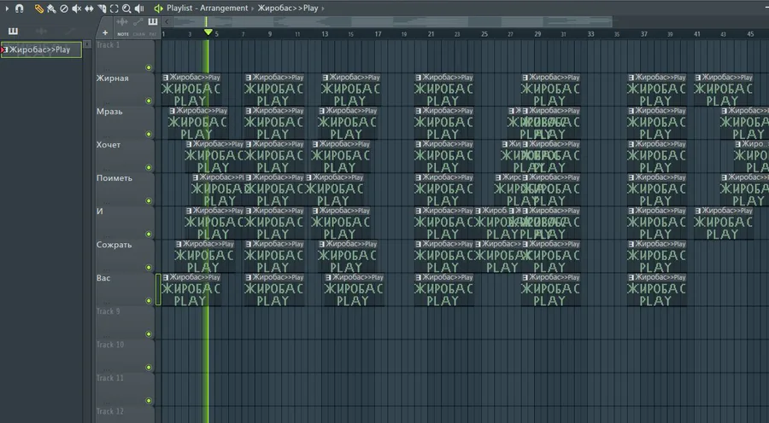Mute the Поиметь track

149,200
